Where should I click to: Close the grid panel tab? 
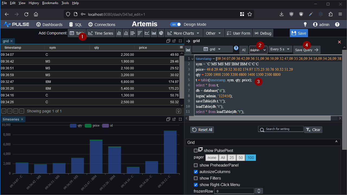(12, 41)
